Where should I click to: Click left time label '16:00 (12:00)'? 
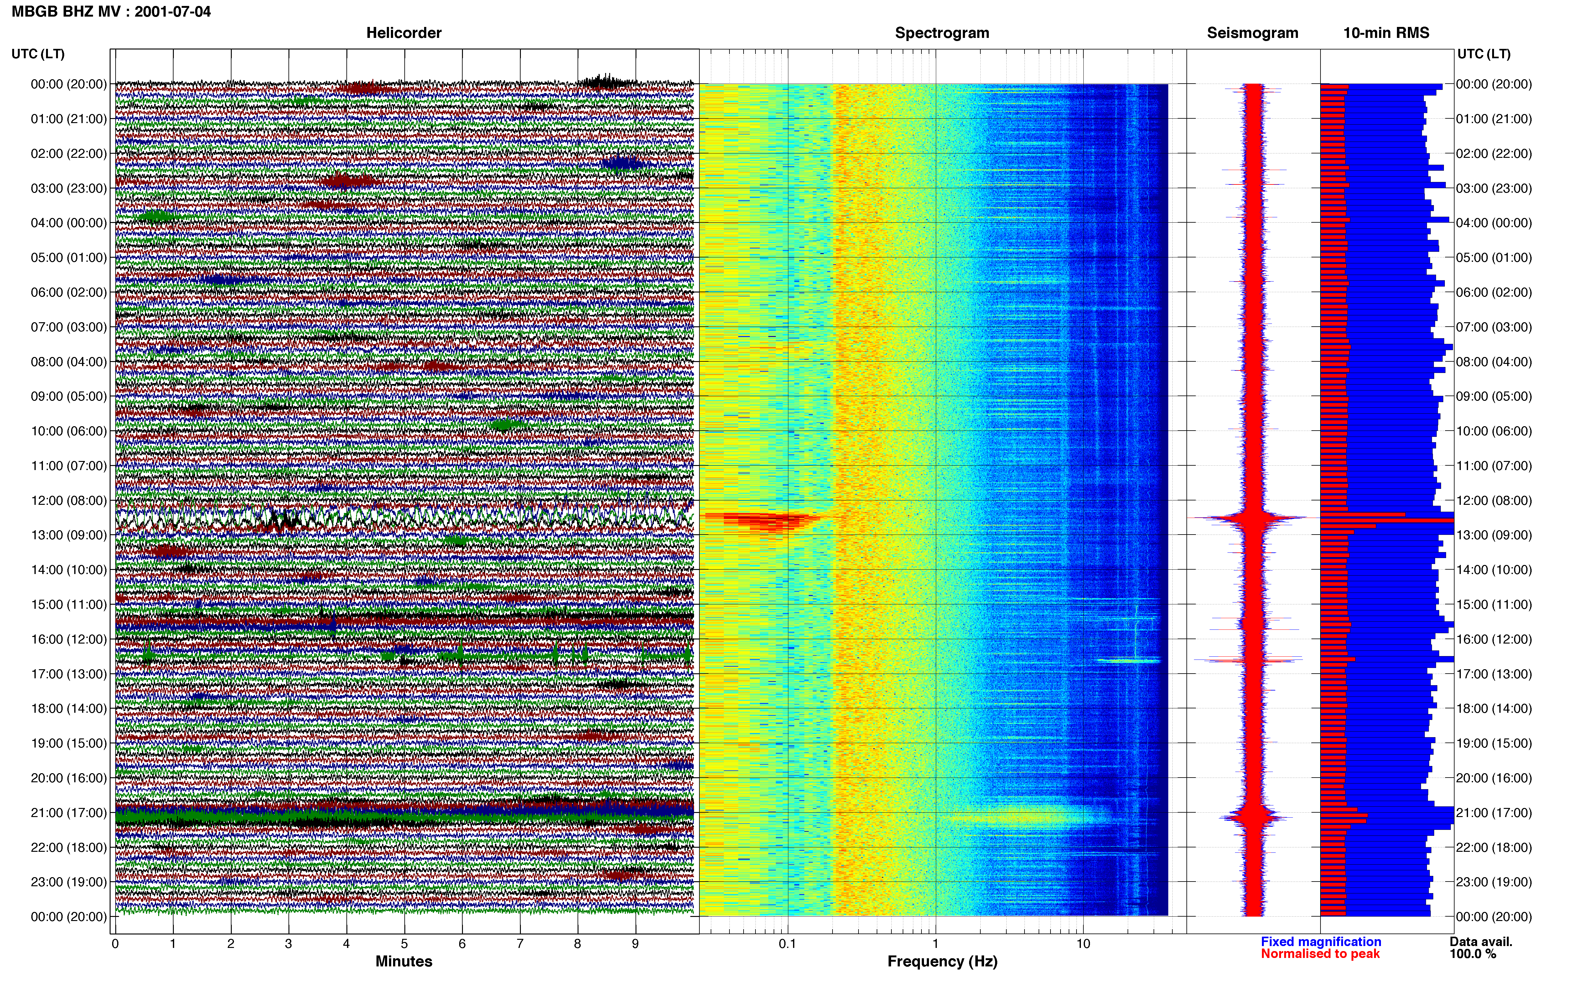click(x=68, y=639)
